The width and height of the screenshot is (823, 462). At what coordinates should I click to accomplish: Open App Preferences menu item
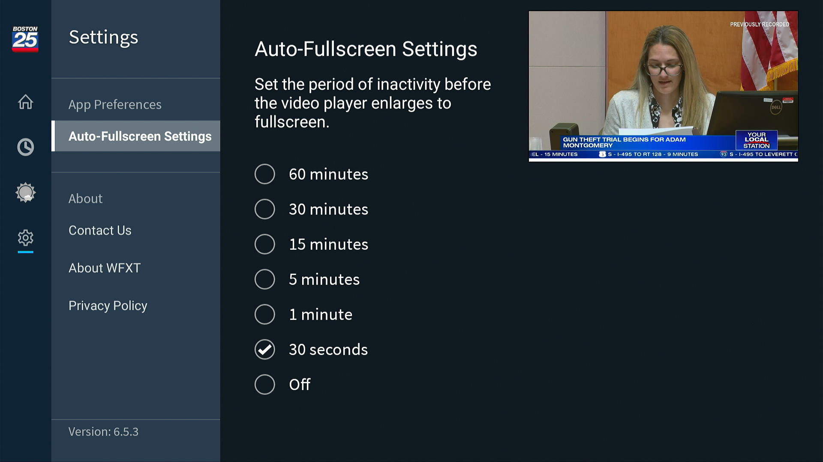[x=115, y=104]
